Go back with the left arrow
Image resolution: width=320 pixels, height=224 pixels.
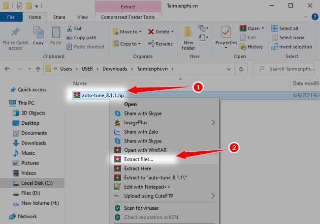(7, 69)
